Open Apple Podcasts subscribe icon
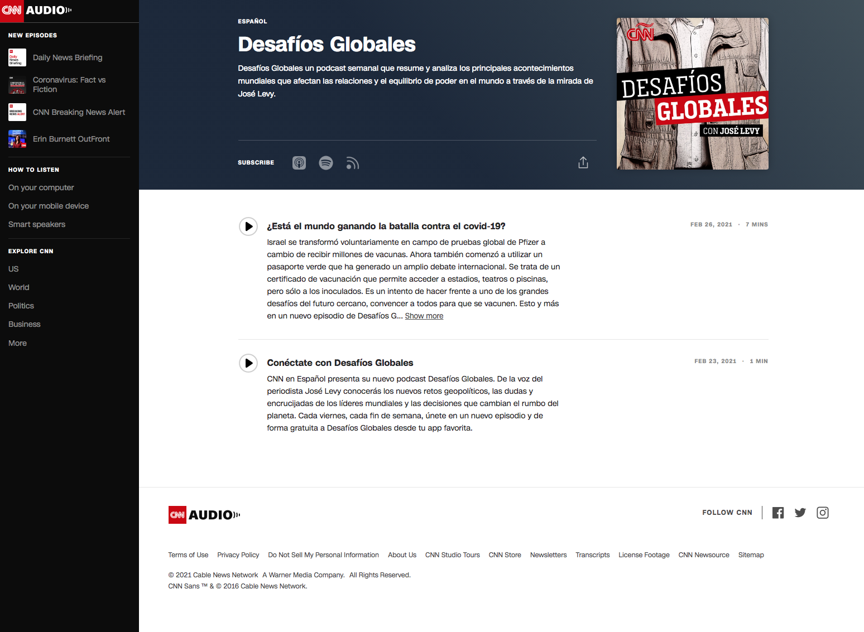Screen dimensions: 864x632 (299, 163)
